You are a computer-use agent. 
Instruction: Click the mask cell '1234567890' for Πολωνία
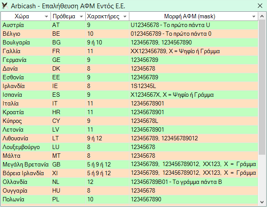click(194, 199)
